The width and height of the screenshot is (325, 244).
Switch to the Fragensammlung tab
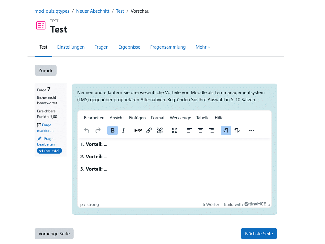(168, 47)
